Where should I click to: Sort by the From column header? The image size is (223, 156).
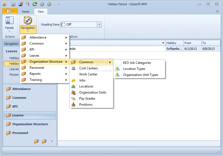coord(192,43)
